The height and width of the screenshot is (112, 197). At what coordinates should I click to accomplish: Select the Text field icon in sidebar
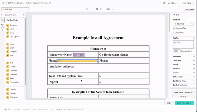click(8, 63)
